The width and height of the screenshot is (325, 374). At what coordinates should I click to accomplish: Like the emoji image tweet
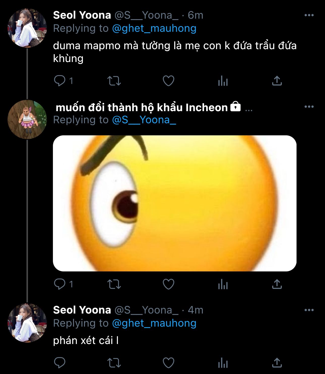point(169,284)
